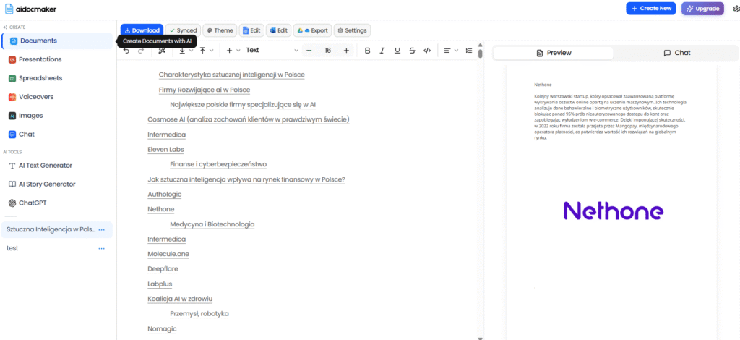This screenshot has height=340, width=740.
Task: Click the font size value 16
Action: pyautogui.click(x=327, y=51)
